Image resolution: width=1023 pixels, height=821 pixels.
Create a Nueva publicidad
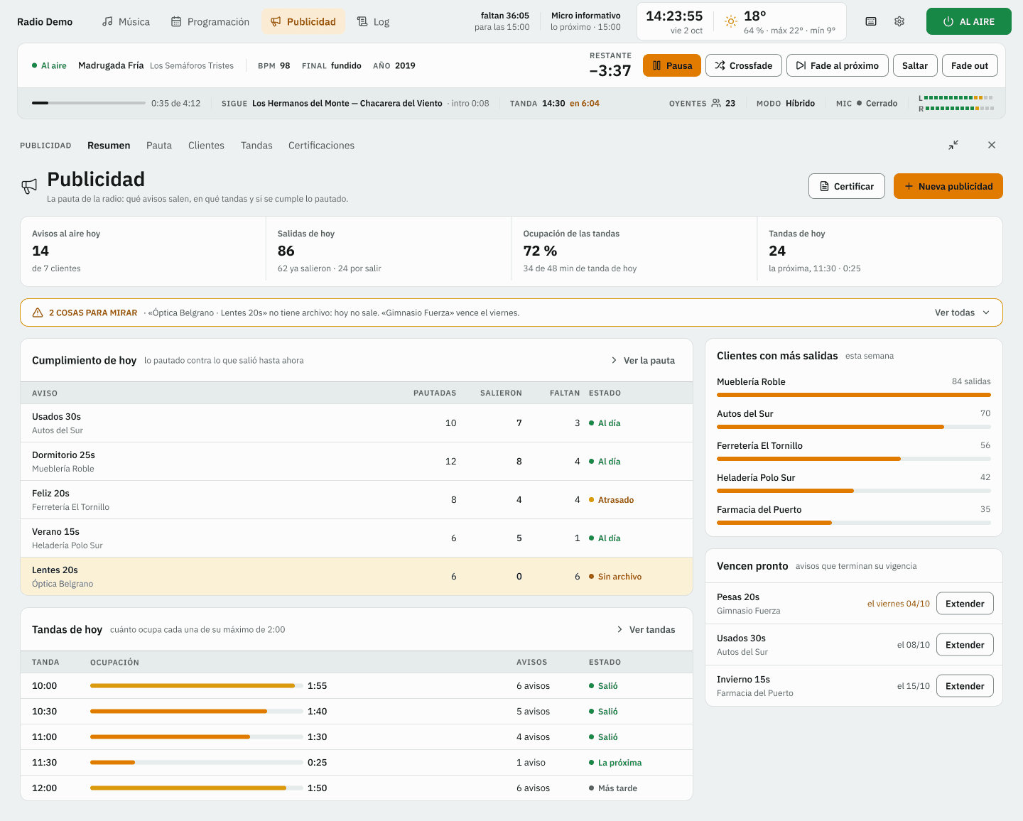coord(948,186)
